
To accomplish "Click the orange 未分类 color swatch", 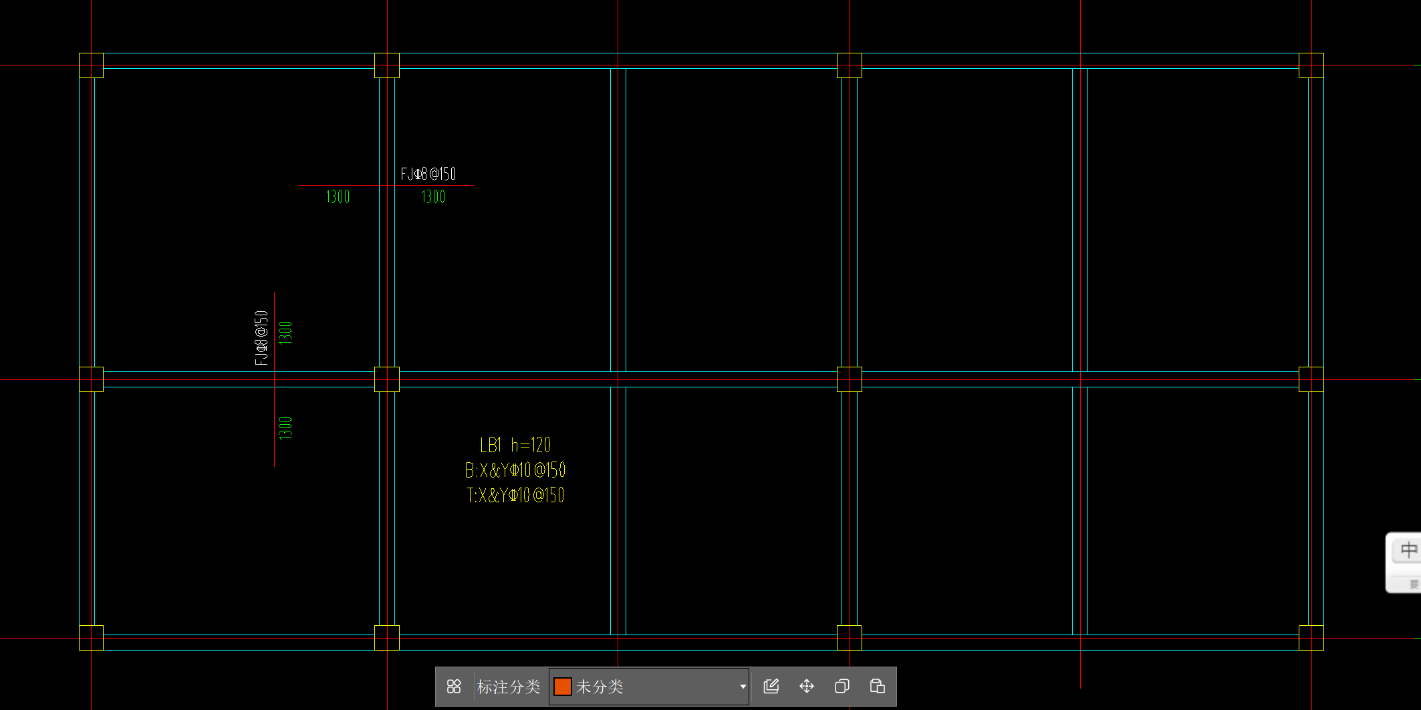I will pyautogui.click(x=563, y=687).
